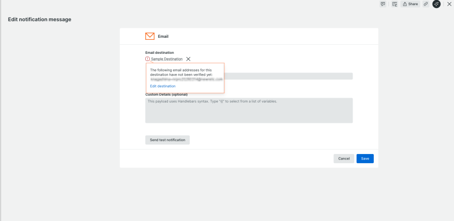Click the orange Email envelope icon
The height and width of the screenshot is (221, 454).
pyautogui.click(x=150, y=36)
